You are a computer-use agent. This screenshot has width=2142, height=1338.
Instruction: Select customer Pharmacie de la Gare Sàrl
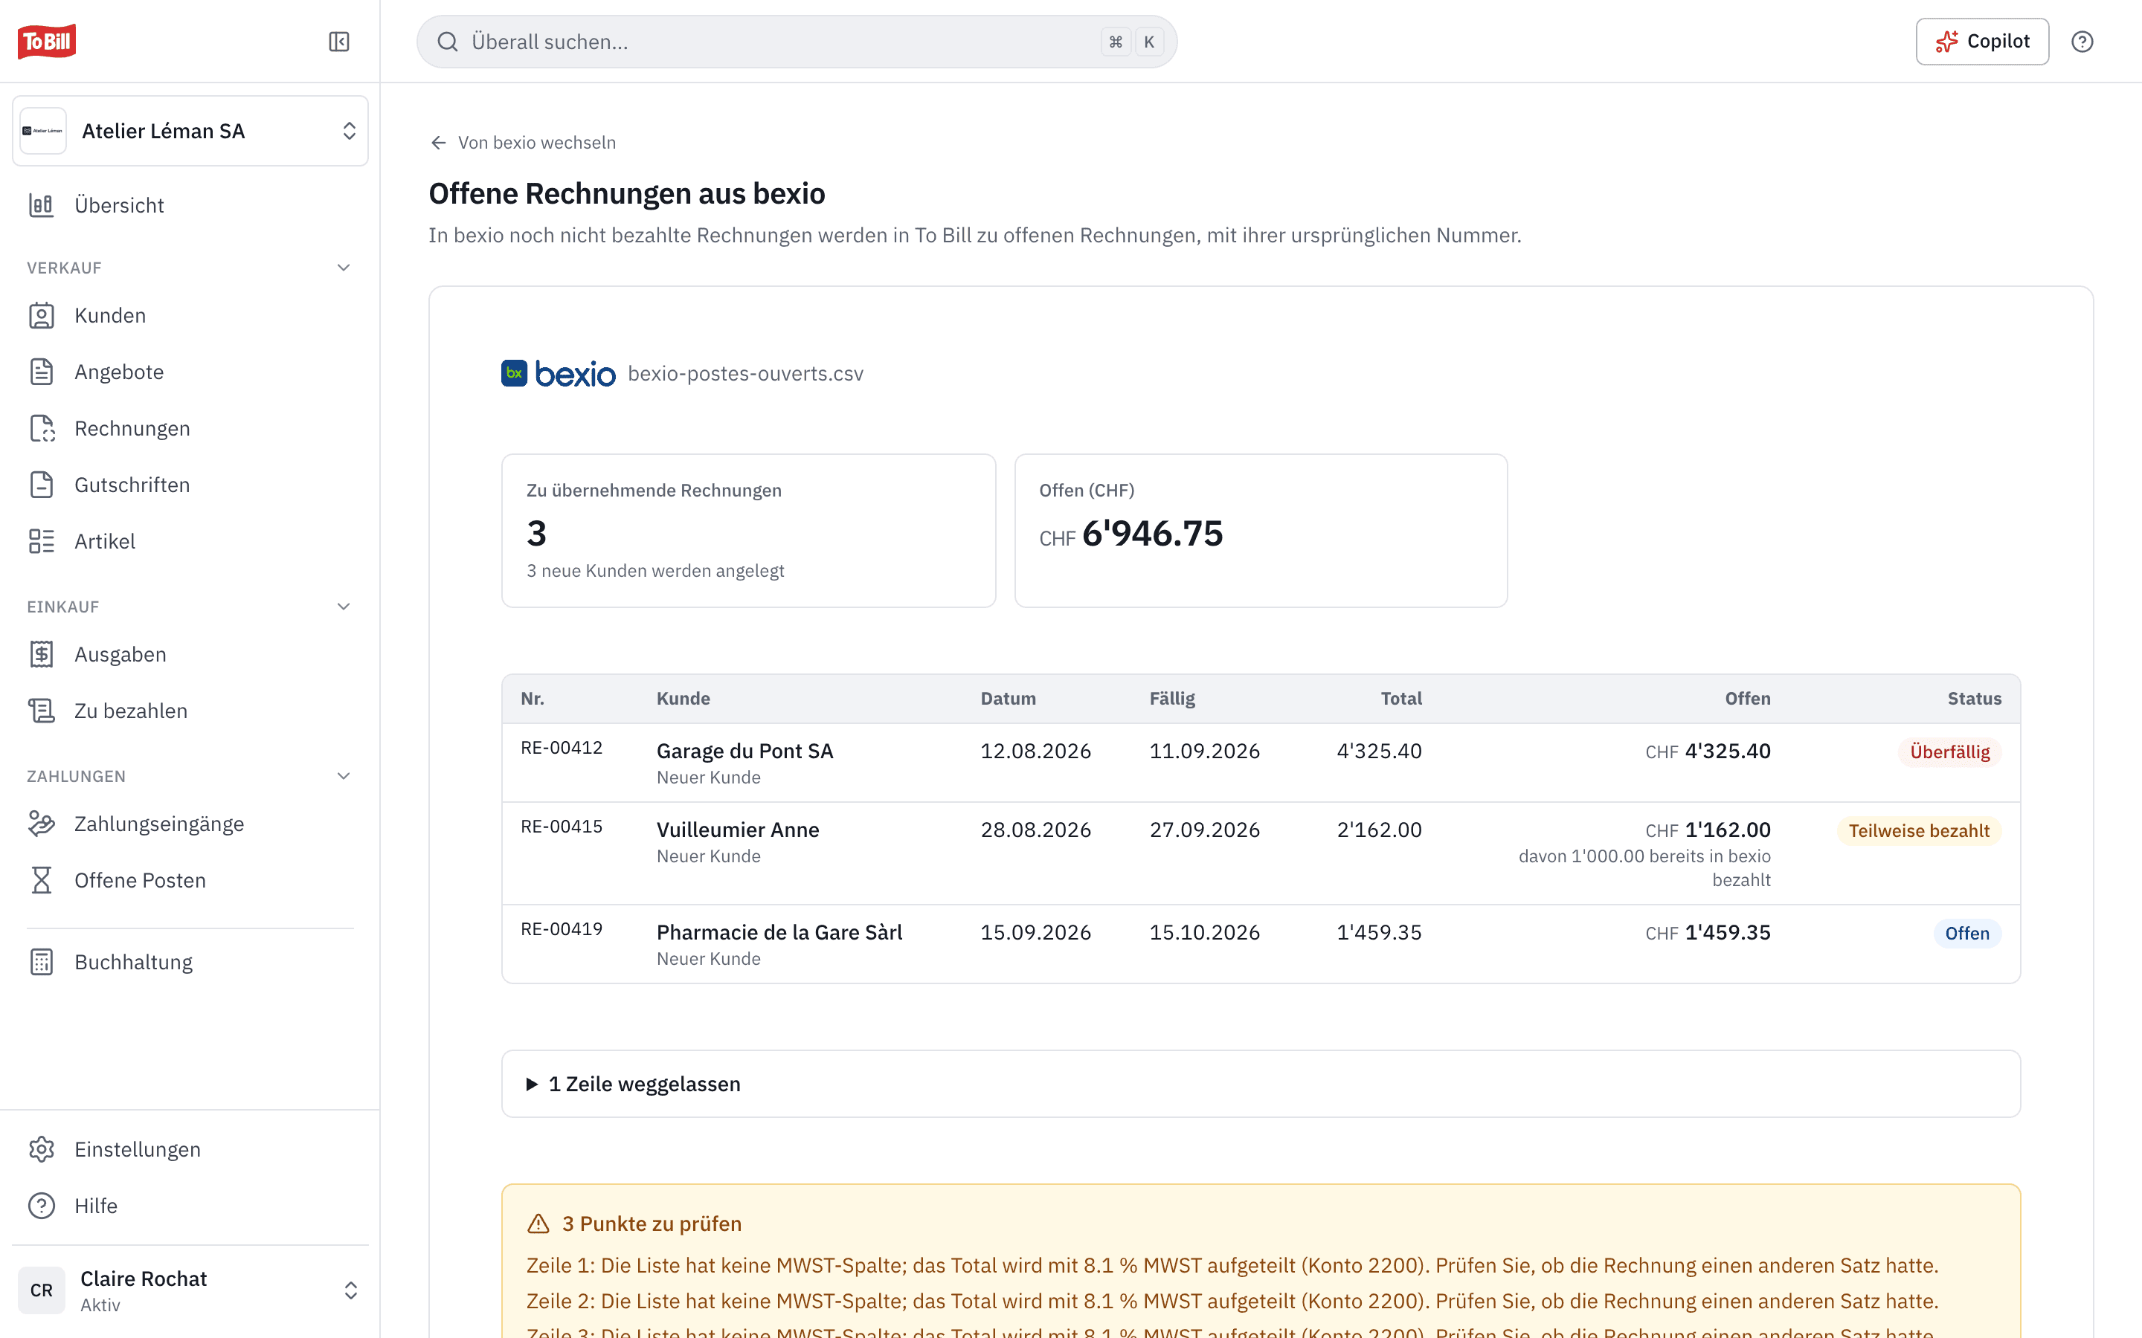point(779,933)
